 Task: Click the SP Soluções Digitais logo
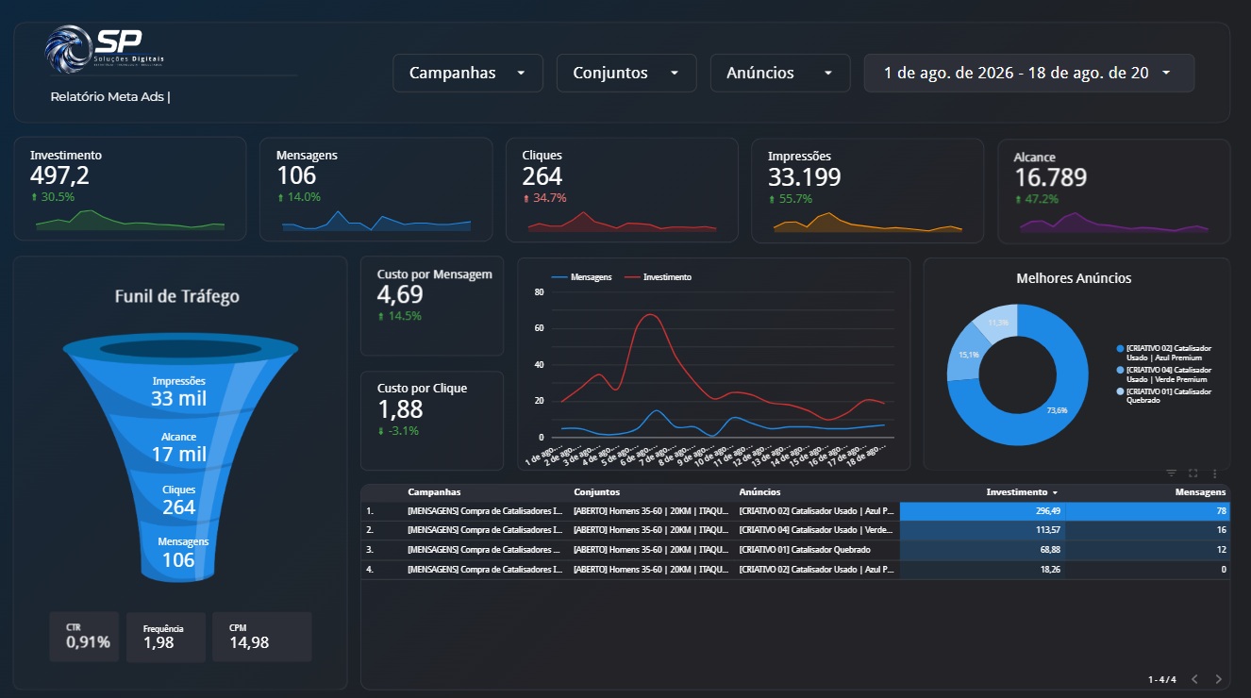107,50
